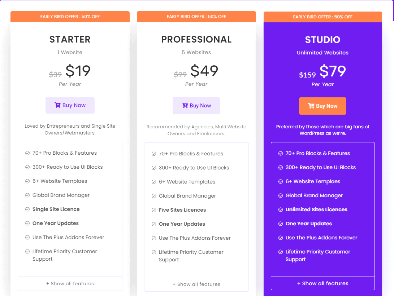The height and width of the screenshot is (296, 394).
Task: Click the Early Bird Offer banner on Studio
Action: tap(322, 17)
